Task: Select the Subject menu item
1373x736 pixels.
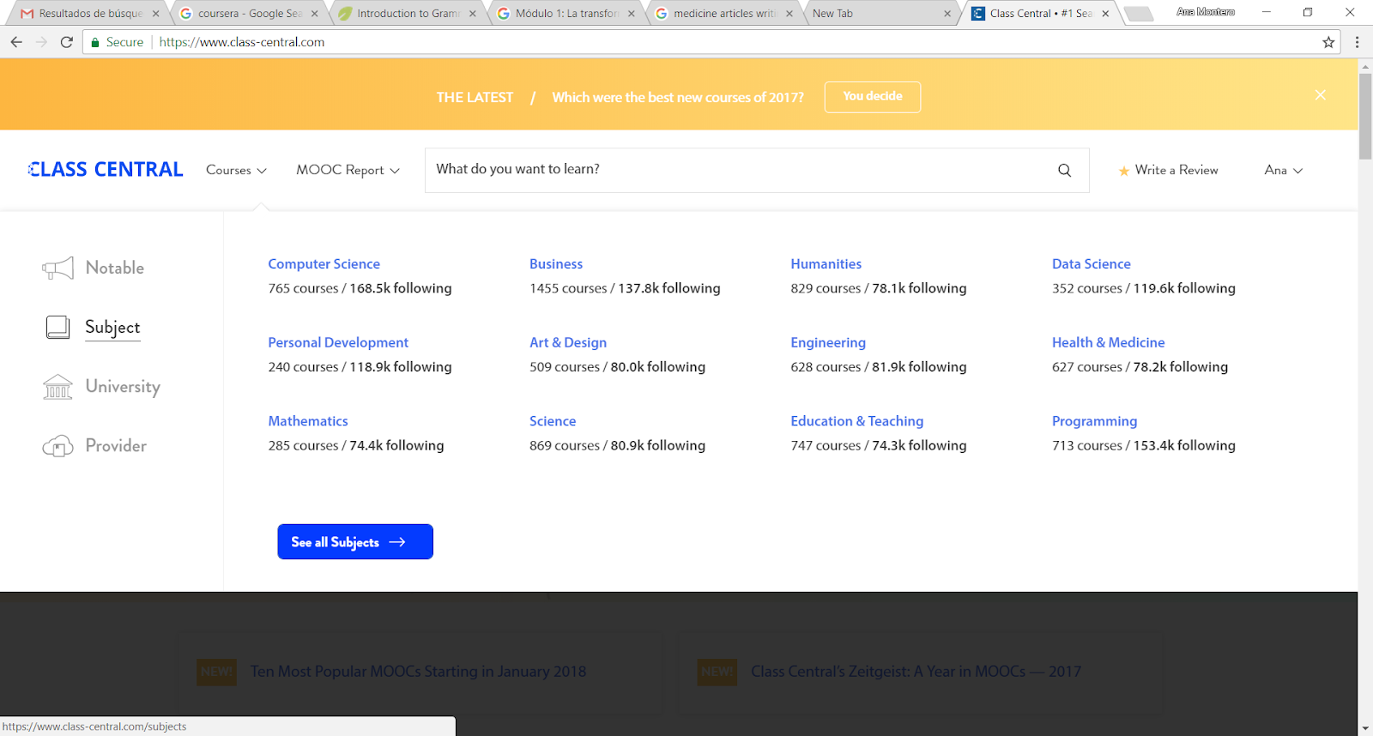Action: click(112, 328)
